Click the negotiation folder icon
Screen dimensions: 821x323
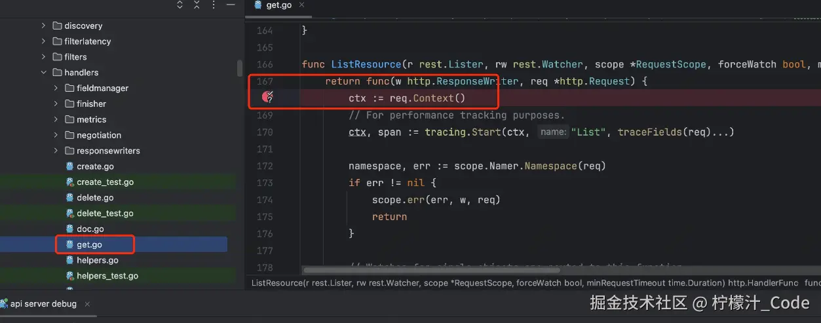coord(69,135)
